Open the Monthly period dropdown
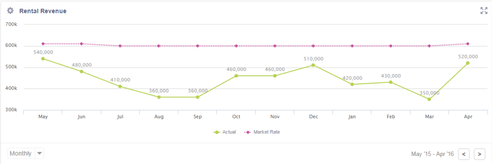This screenshot has height=164, width=492. point(21,153)
